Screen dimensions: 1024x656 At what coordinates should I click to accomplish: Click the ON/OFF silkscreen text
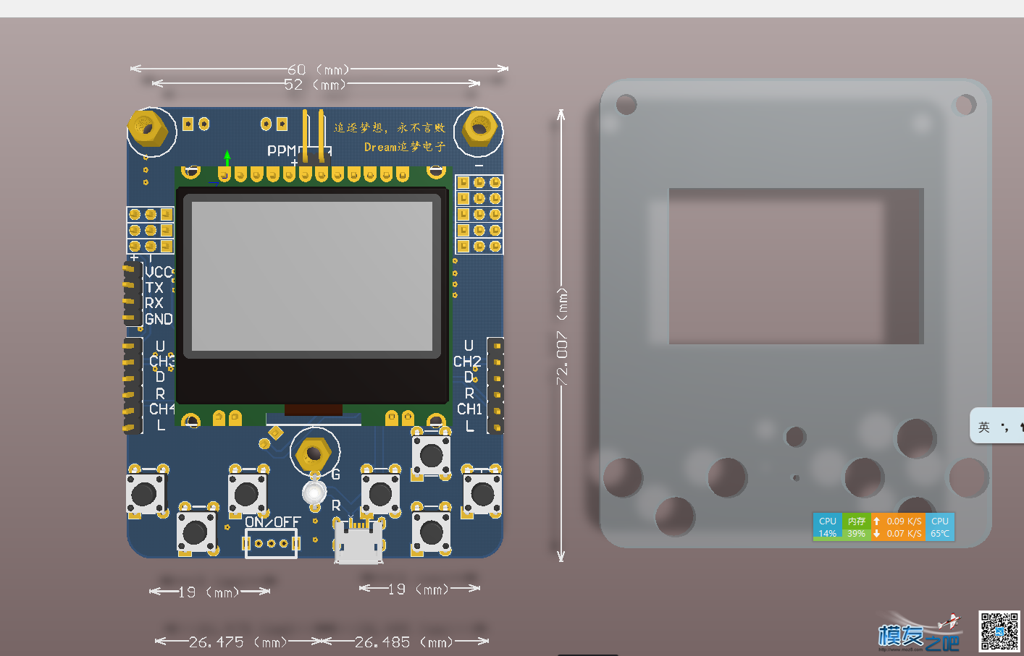click(272, 521)
